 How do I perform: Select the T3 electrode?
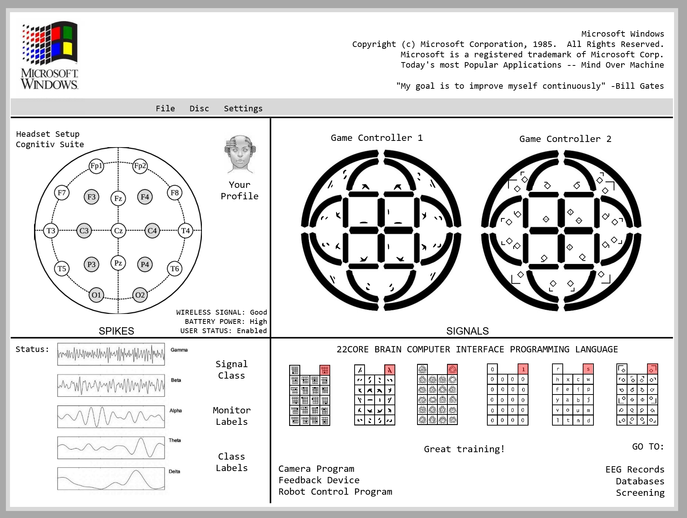(x=51, y=231)
